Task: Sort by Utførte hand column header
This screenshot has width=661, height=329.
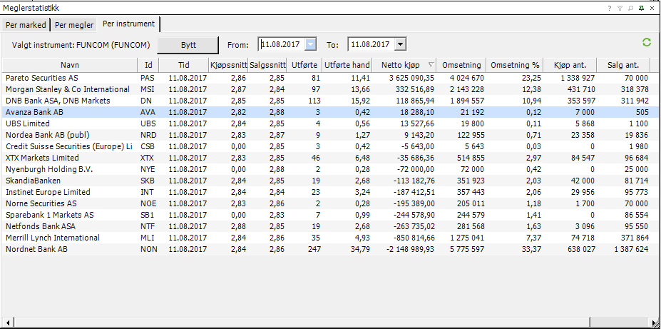Action: (x=347, y=65)
